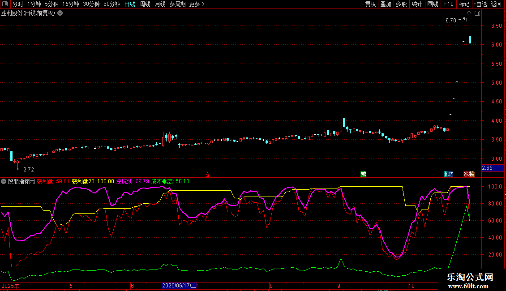Click the 涨榜 marker icon
The image size is (506, 291).
469,174
